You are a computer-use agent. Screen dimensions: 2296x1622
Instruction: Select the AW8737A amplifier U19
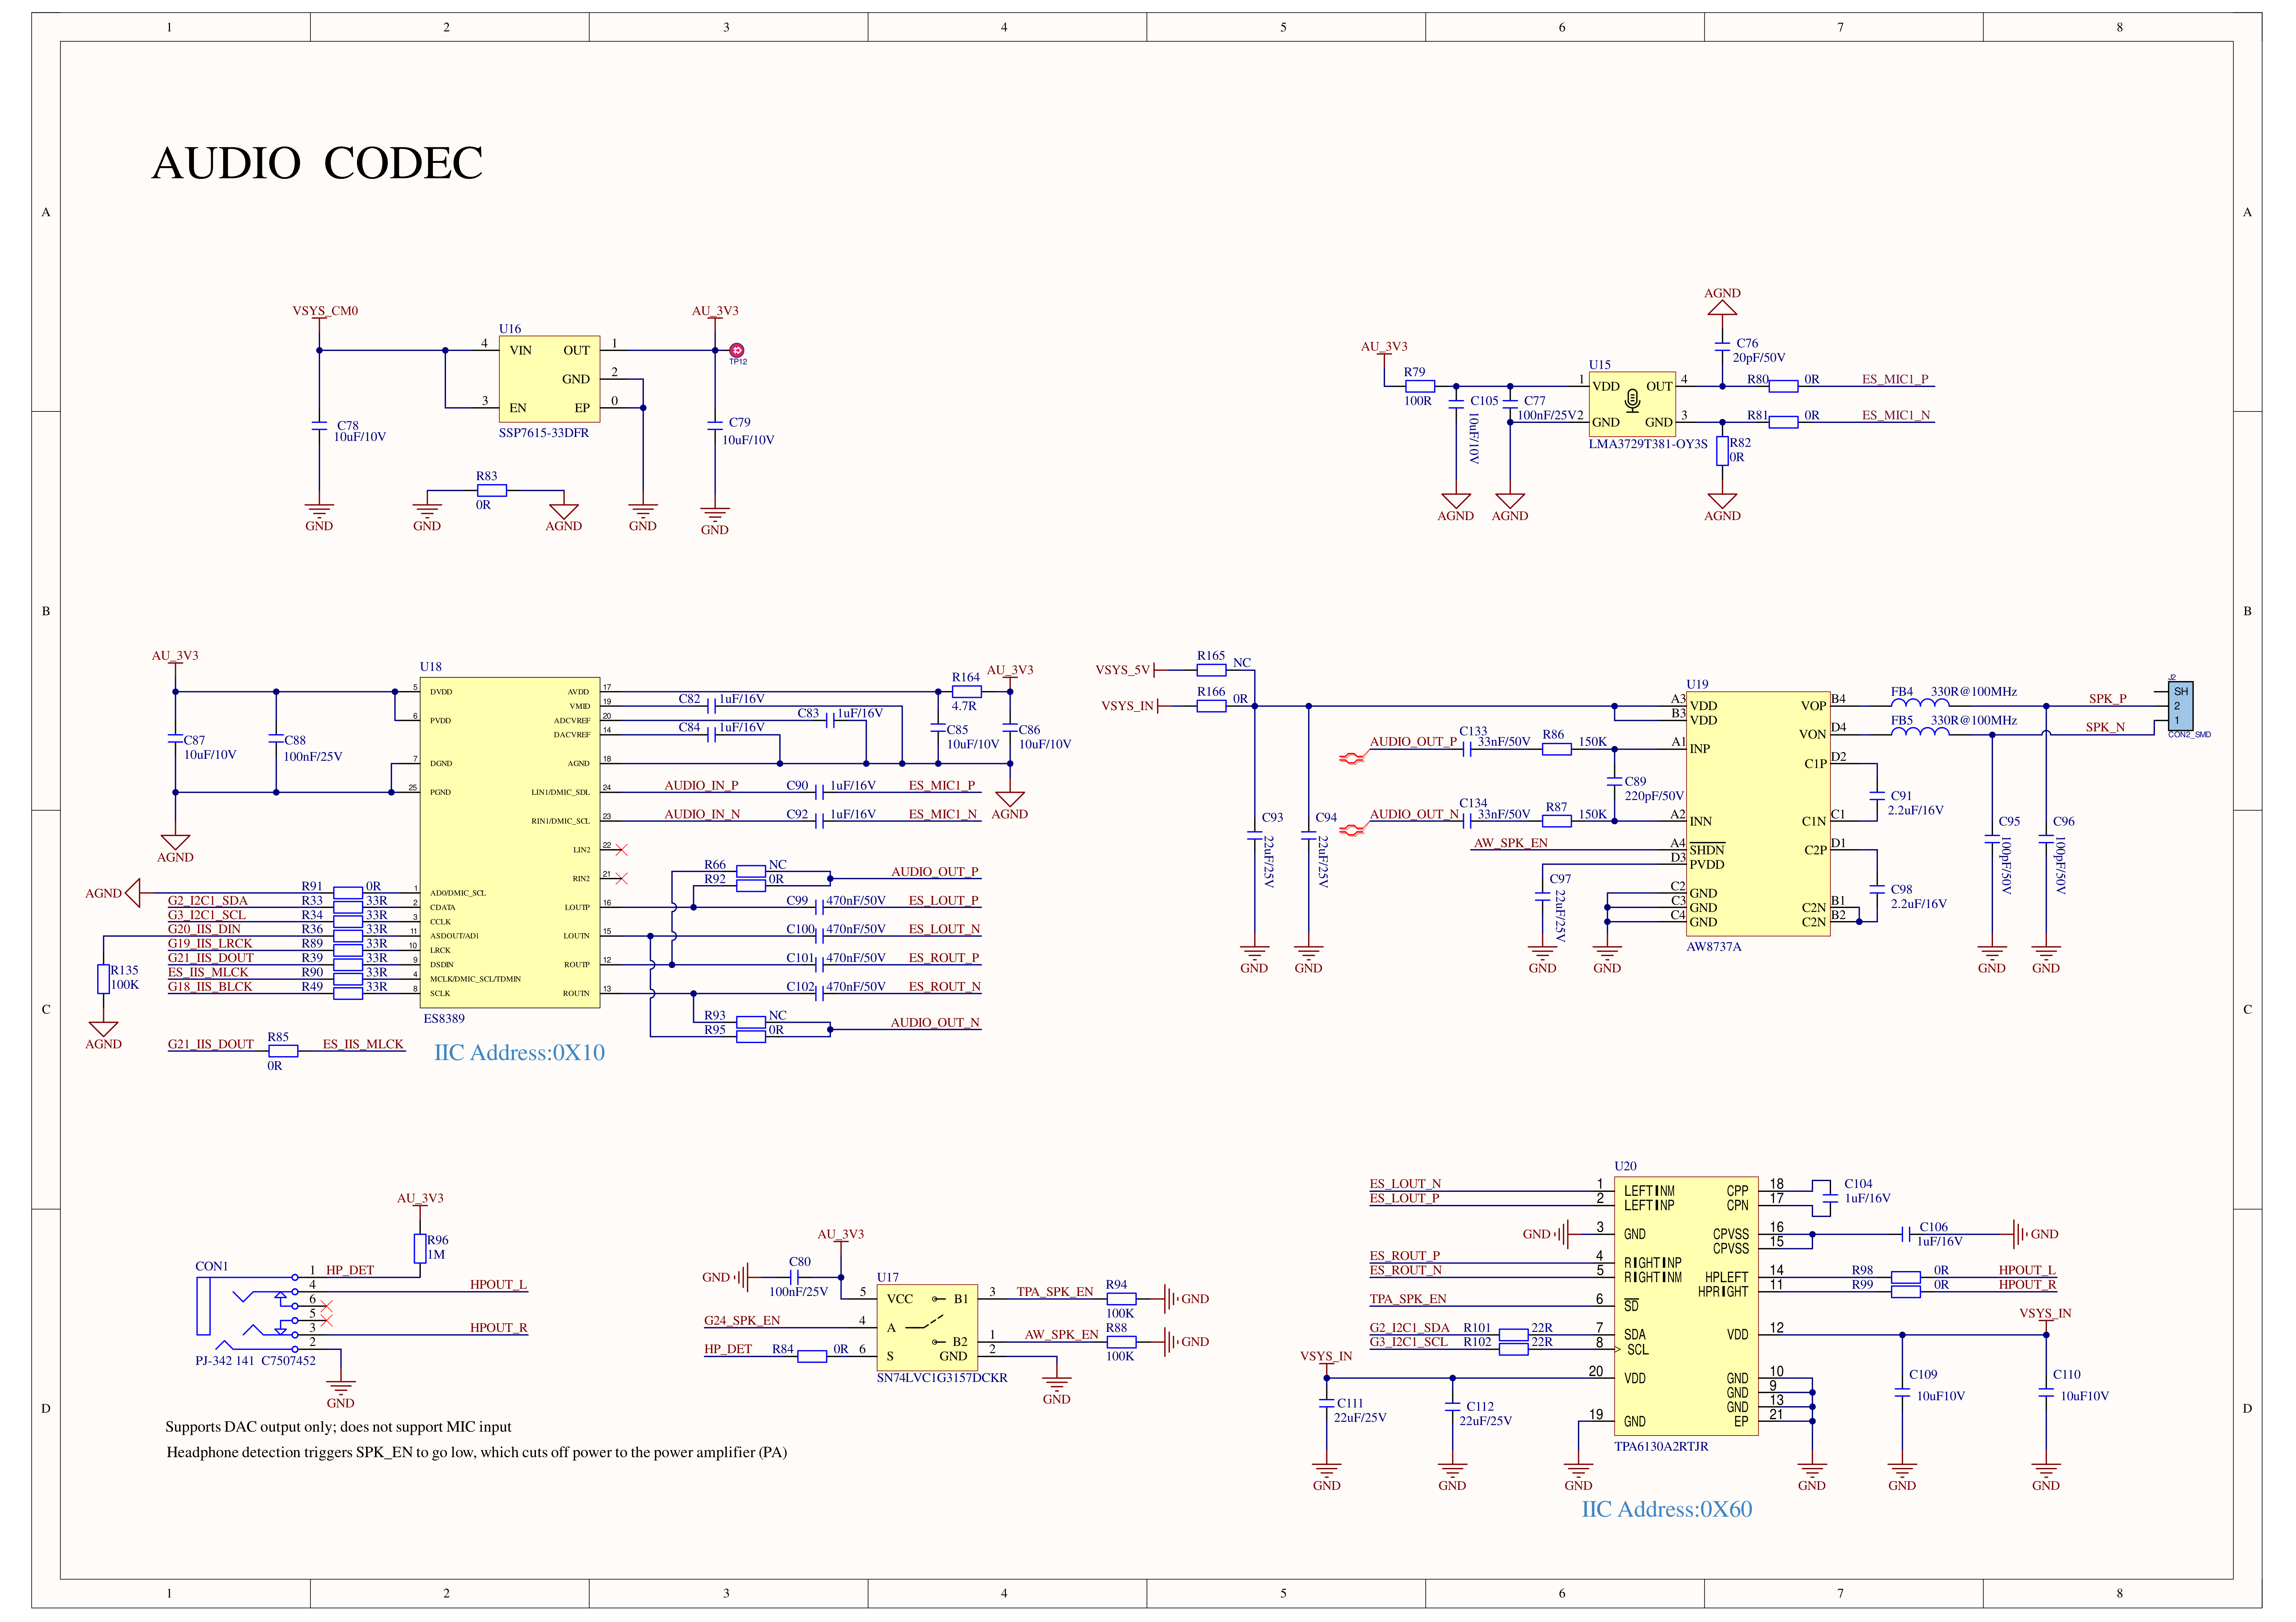(1758, 813)
